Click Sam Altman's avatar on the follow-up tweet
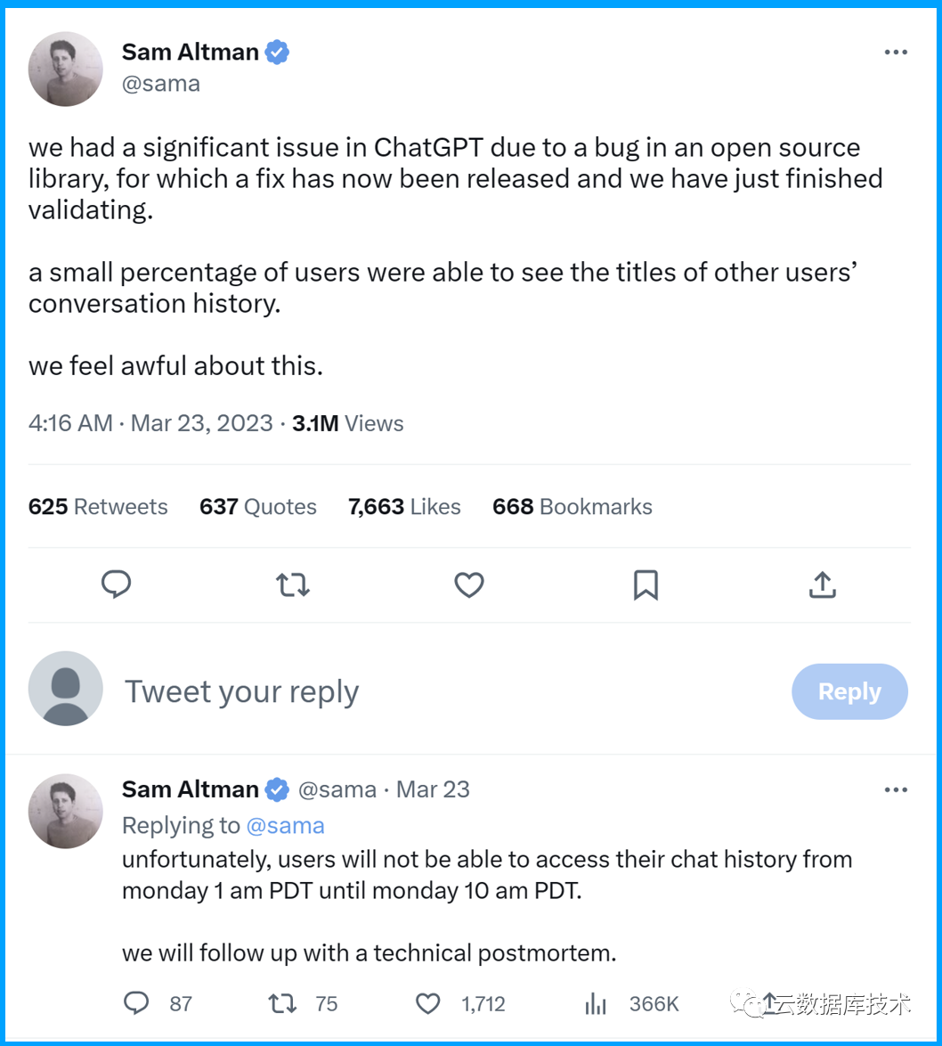Viewport: 942px width, 1046px height. pyautogui.click(x=66, y=810)
